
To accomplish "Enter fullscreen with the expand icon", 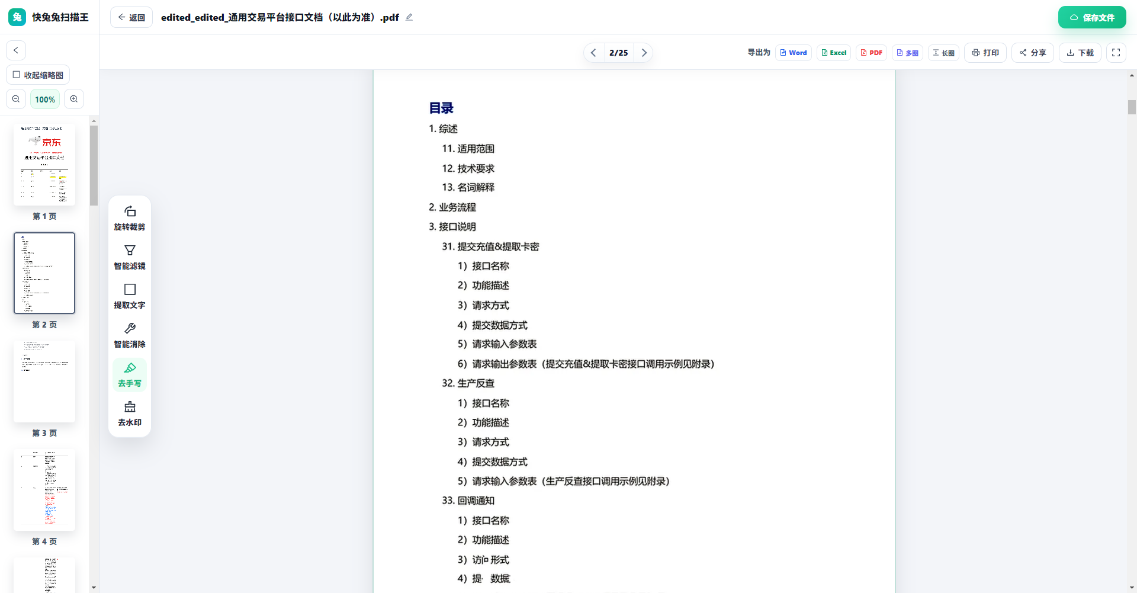I will [x=1116, y=53].
